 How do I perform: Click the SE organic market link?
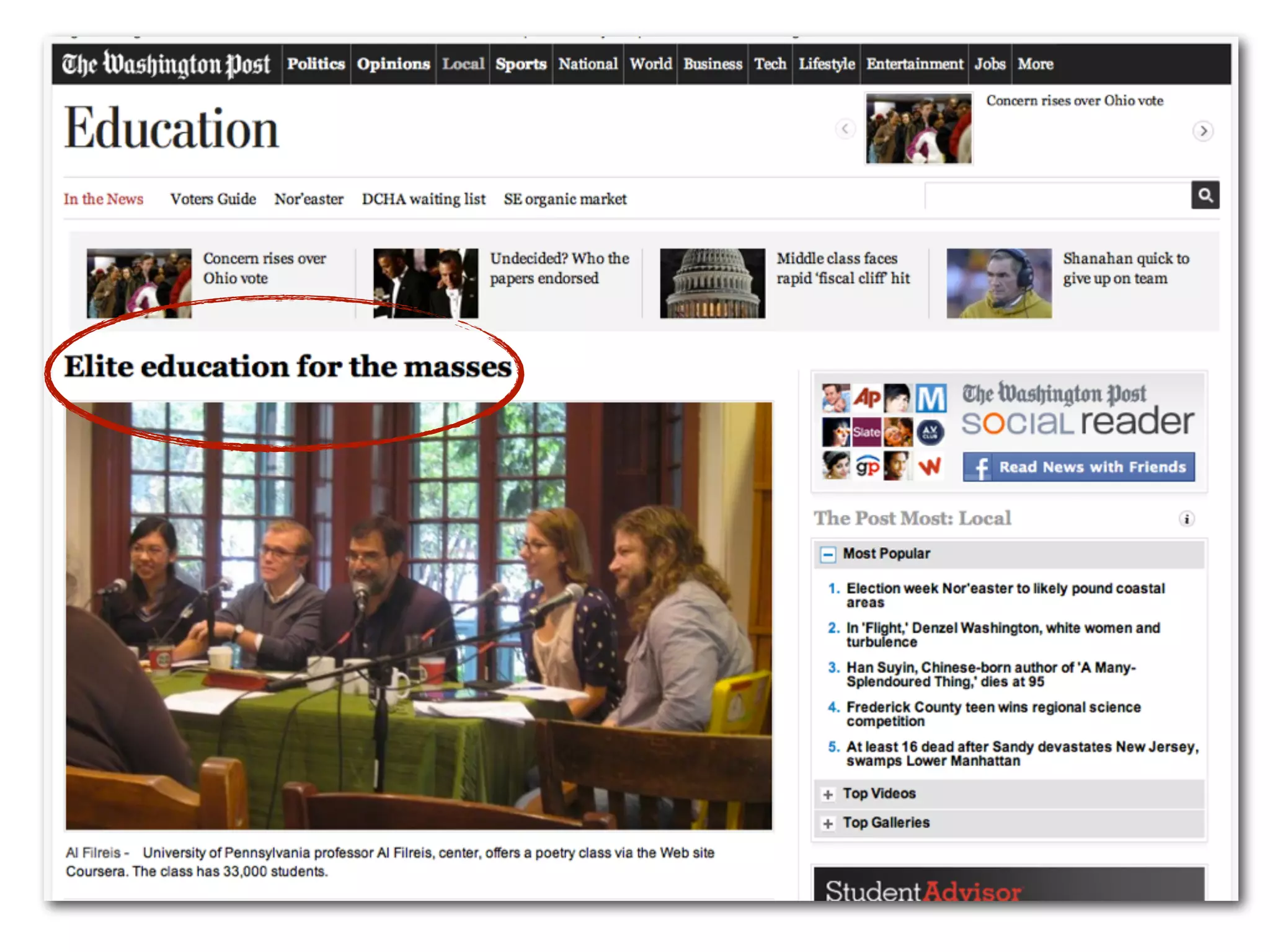pos(565,199)
